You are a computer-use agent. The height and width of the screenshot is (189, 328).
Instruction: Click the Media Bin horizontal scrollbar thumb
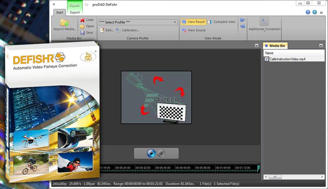click(x=275, y=177)
